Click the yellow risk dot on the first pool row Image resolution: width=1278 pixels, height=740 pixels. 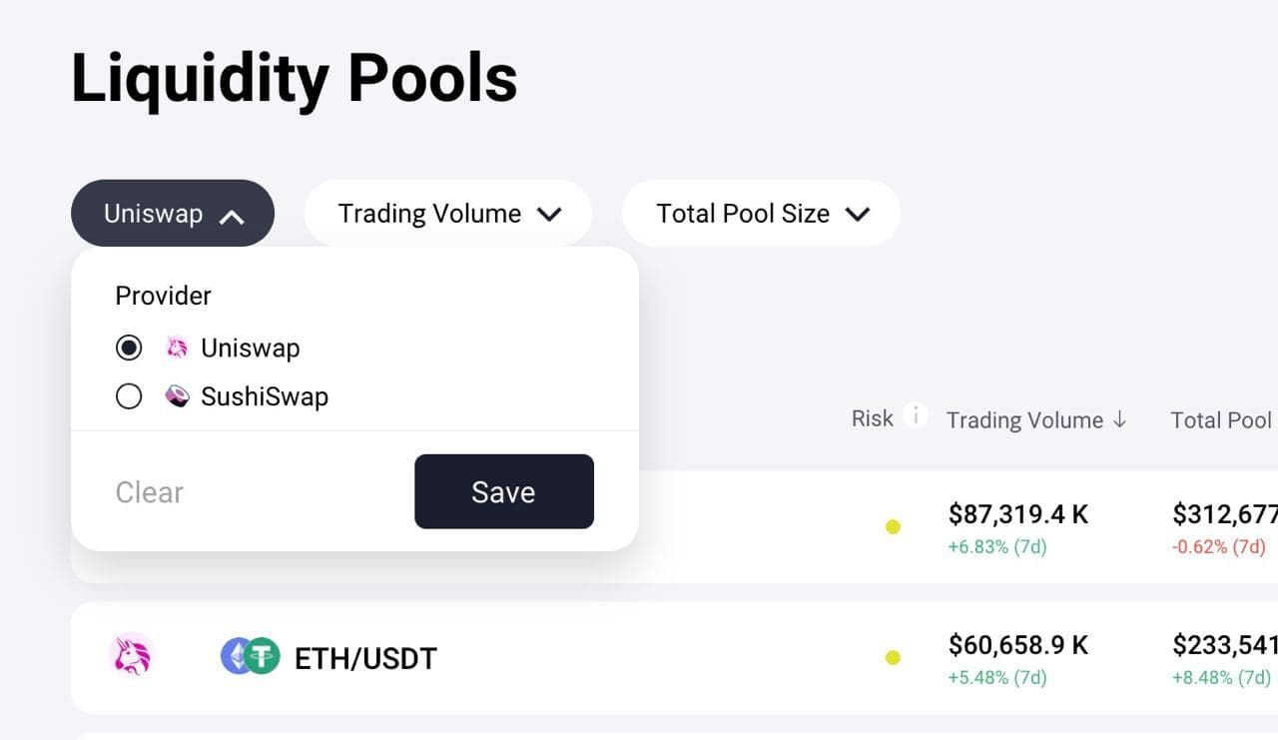[x=893, y=526]
